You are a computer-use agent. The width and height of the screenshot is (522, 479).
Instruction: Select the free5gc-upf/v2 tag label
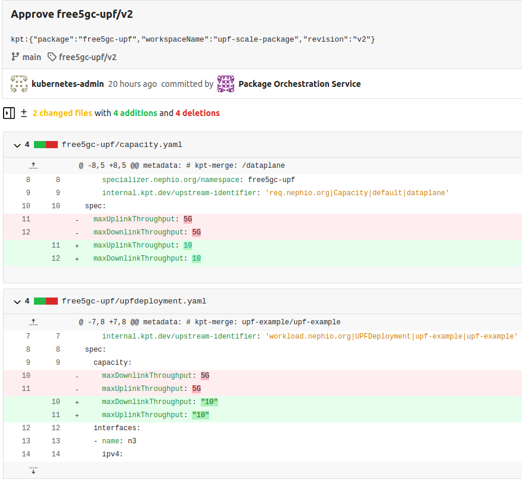[x=87, y=57]
